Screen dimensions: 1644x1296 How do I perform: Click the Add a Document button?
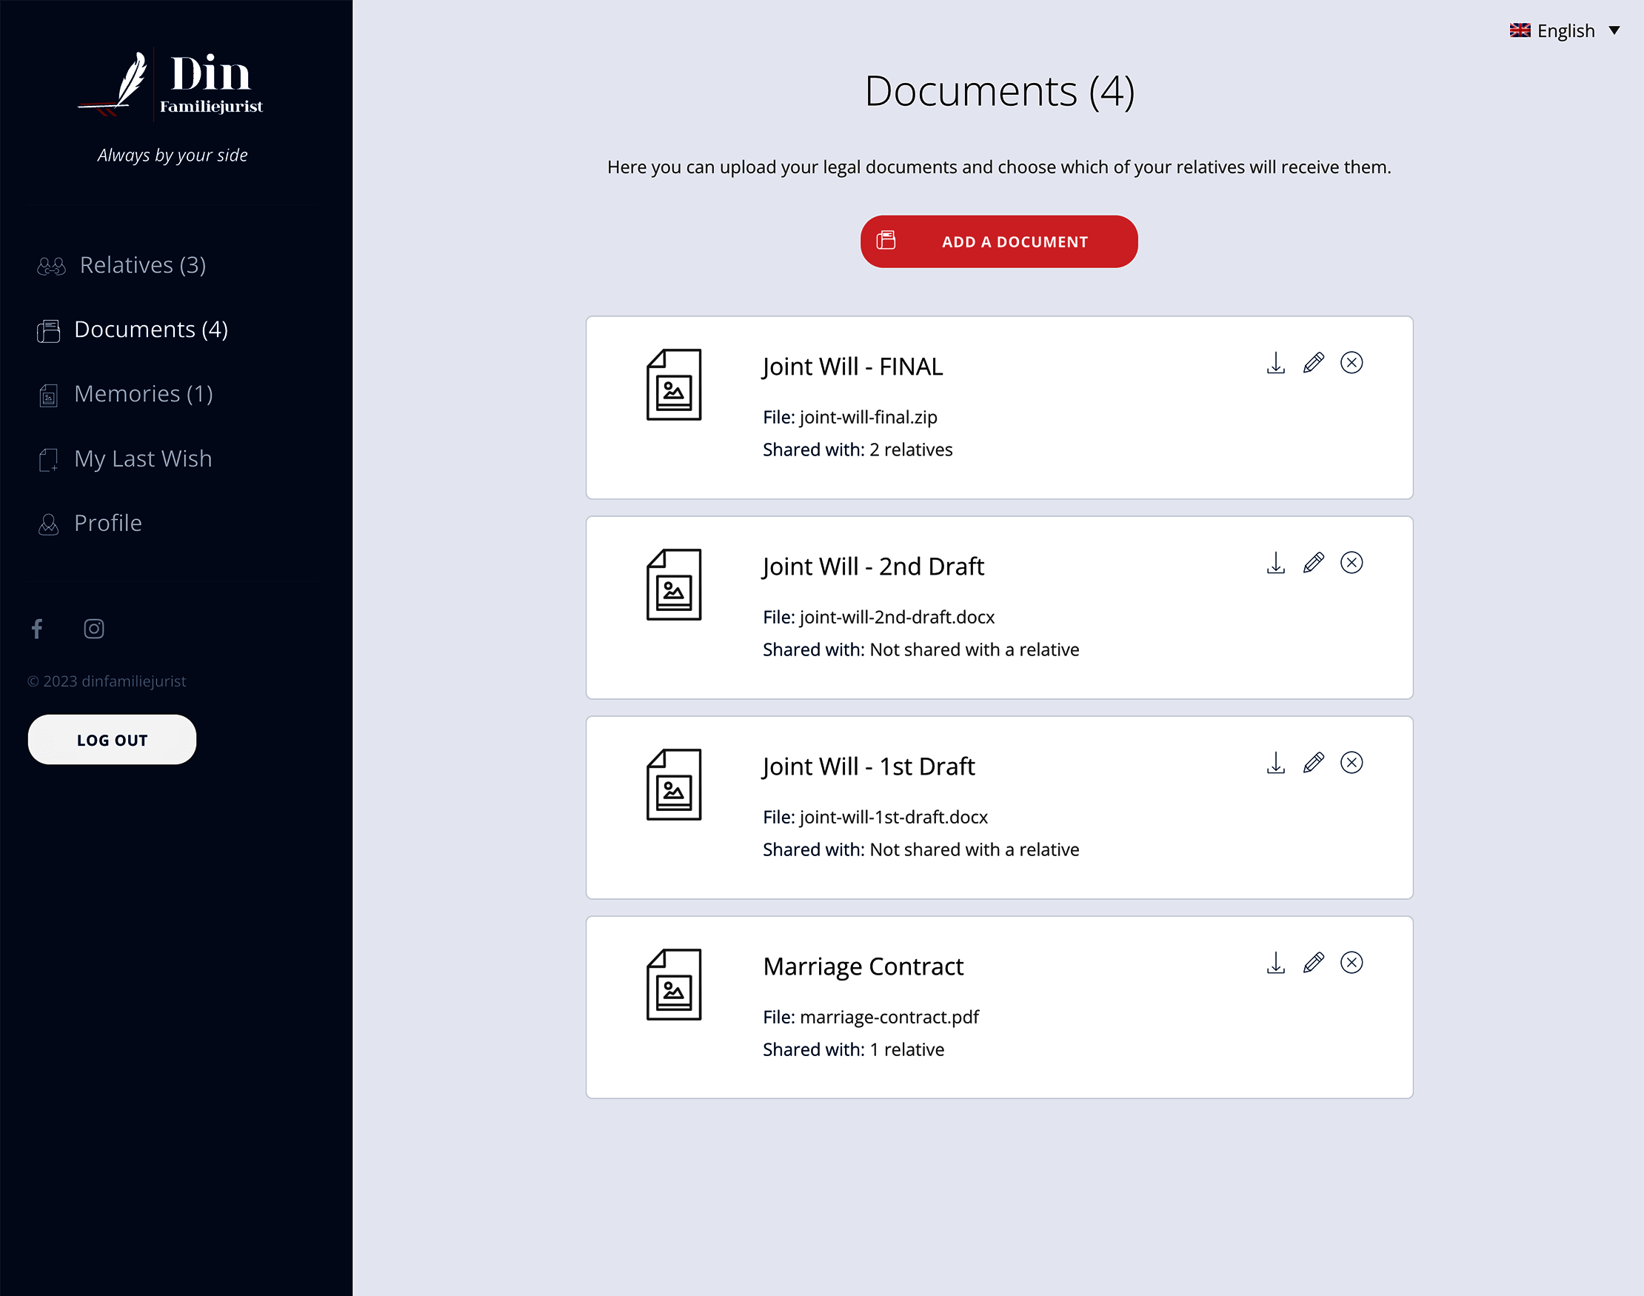coord(998,241)
